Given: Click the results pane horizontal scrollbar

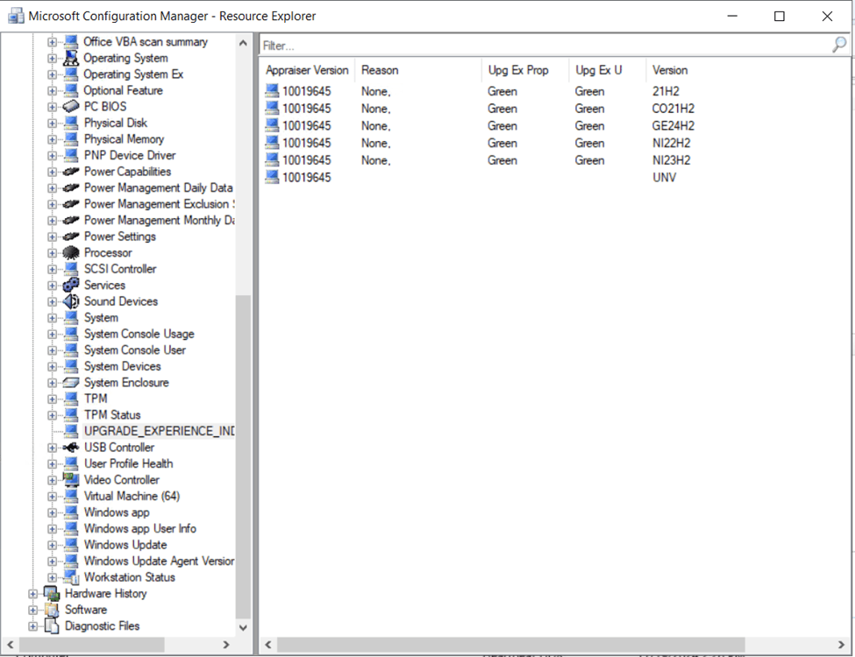Looking at the screenshot, I should (x=510, y=645).
